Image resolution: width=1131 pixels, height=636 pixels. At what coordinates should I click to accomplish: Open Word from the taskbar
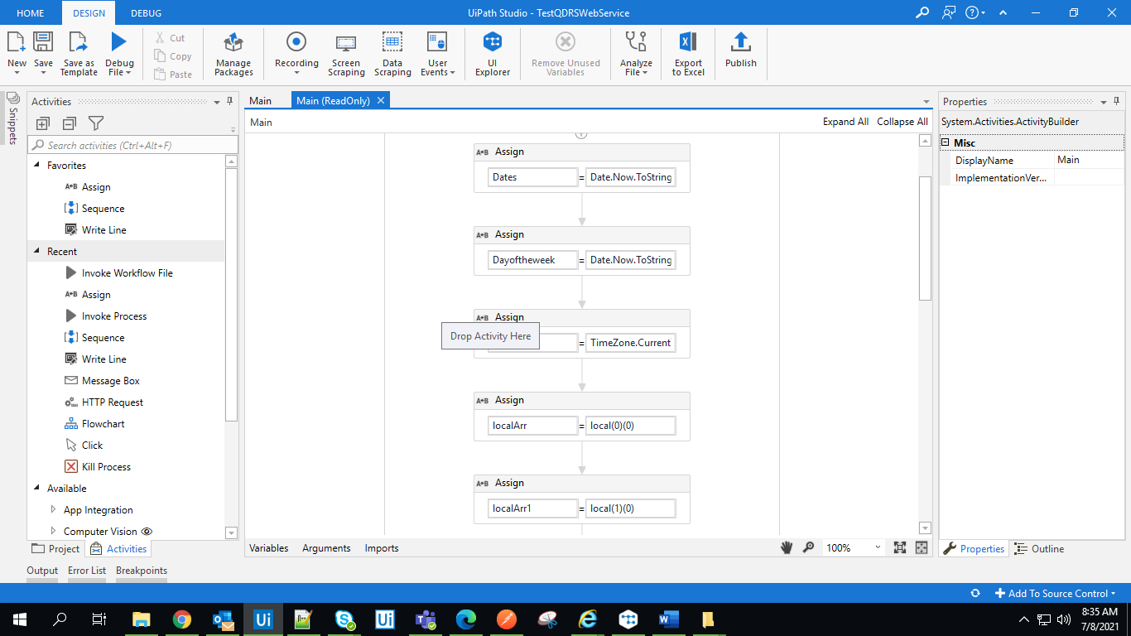point(669,619)
